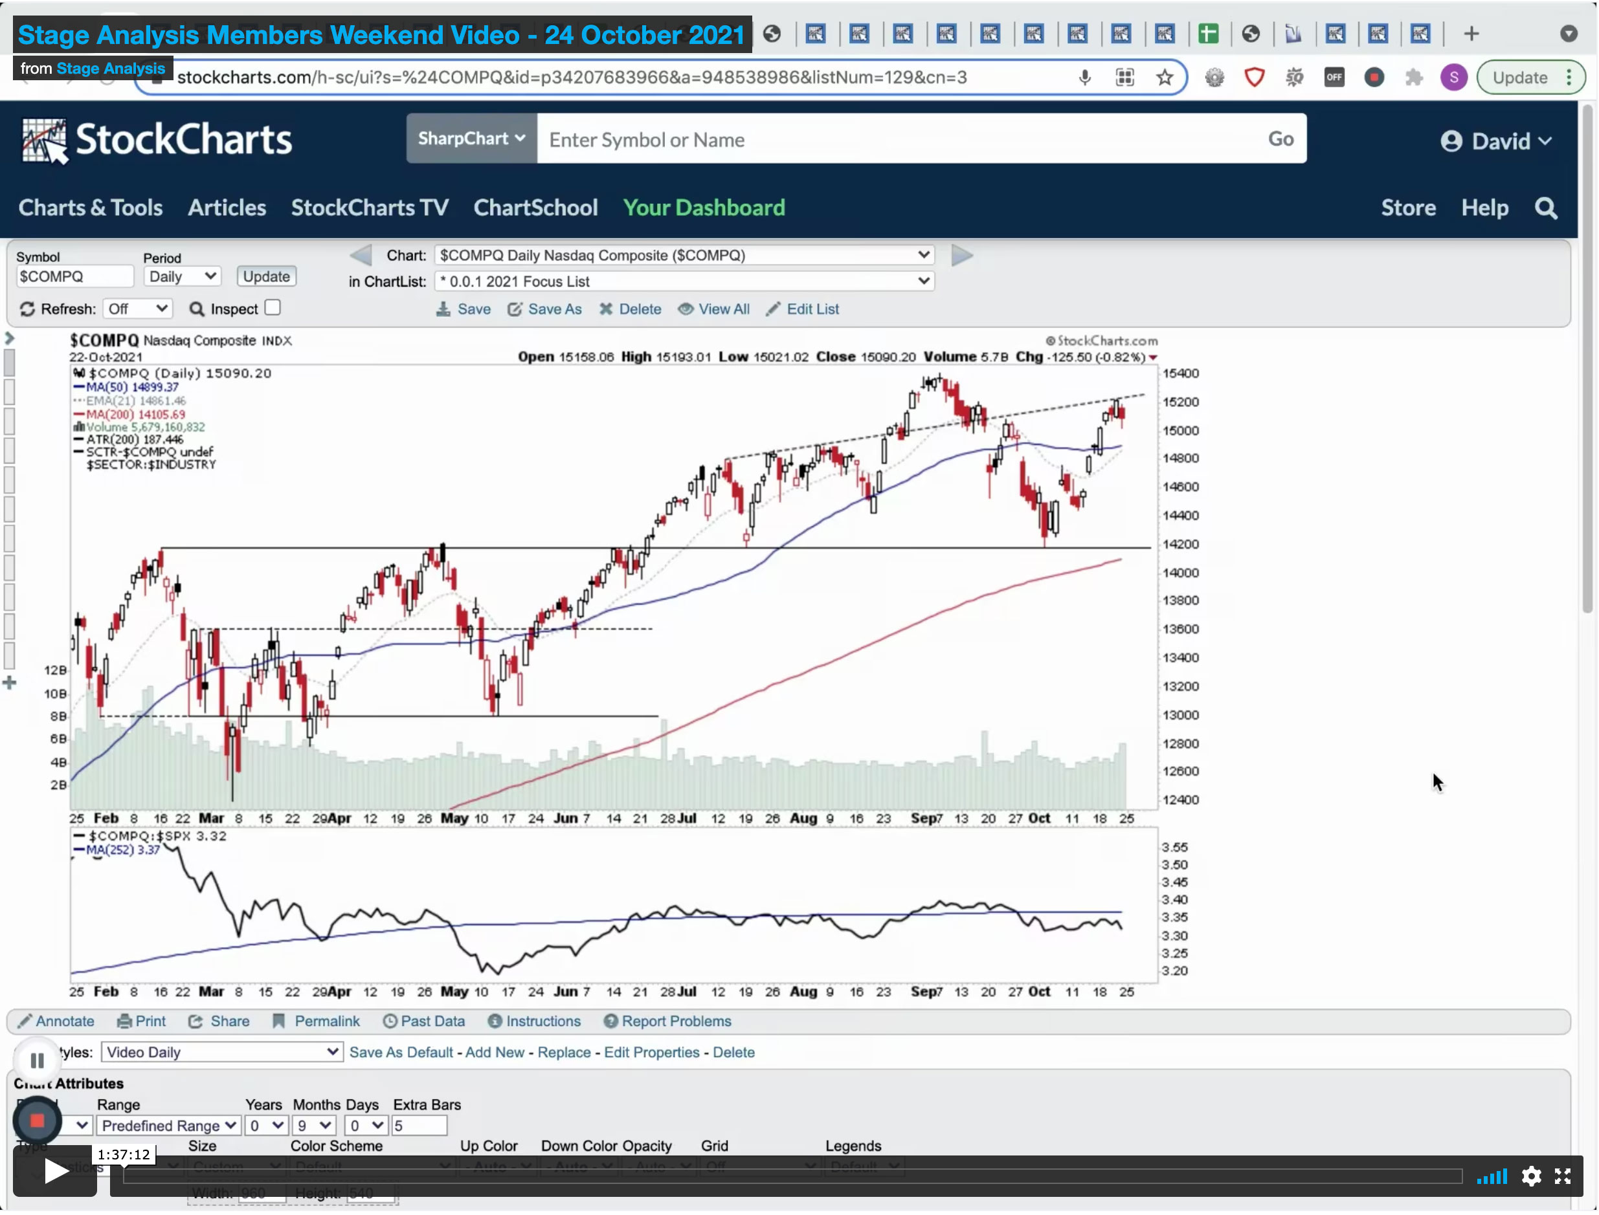Click the Report Problems link
This screenshot has height=1215, width=1599.
(676, 1021)
